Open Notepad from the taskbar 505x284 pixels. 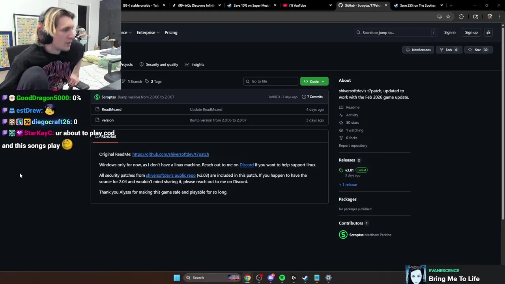click(317, 278)
